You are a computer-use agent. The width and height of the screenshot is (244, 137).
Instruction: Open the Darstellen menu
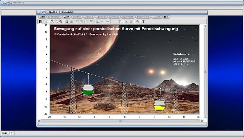(114, 17)
